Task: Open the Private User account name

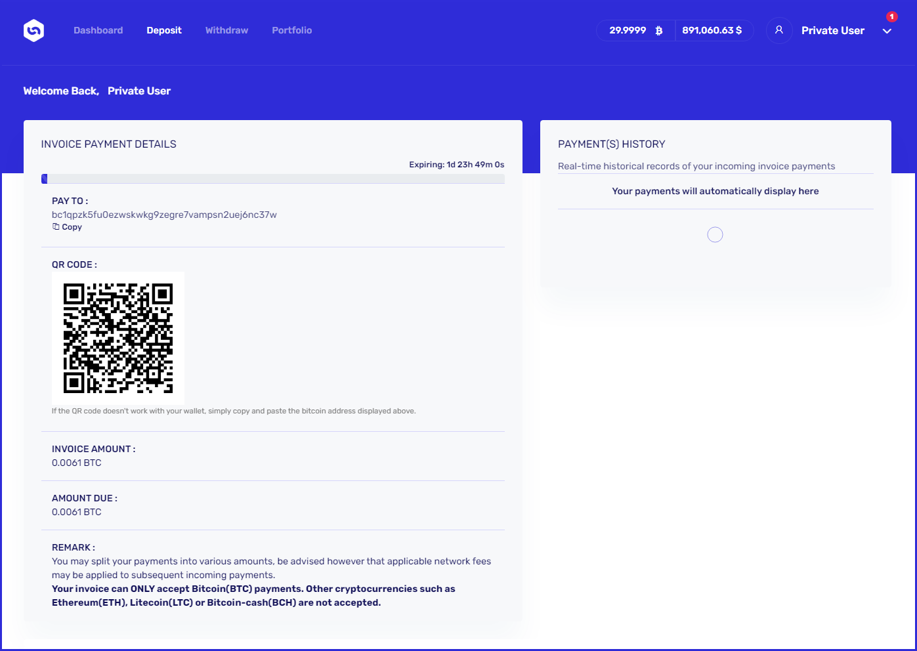Action: click(x=833, y=30)
